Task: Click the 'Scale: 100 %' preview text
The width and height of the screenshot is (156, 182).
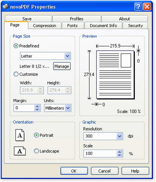Action: point(129,111)
